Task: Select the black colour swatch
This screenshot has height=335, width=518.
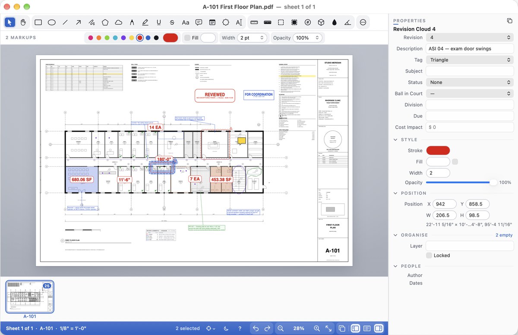Action: pyautogui.click(x=156, y=38)
